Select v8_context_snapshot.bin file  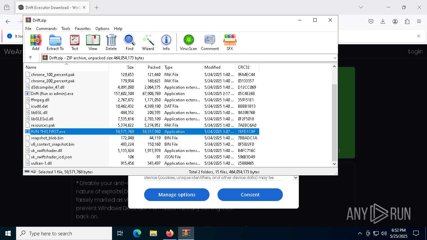point(142,144)
